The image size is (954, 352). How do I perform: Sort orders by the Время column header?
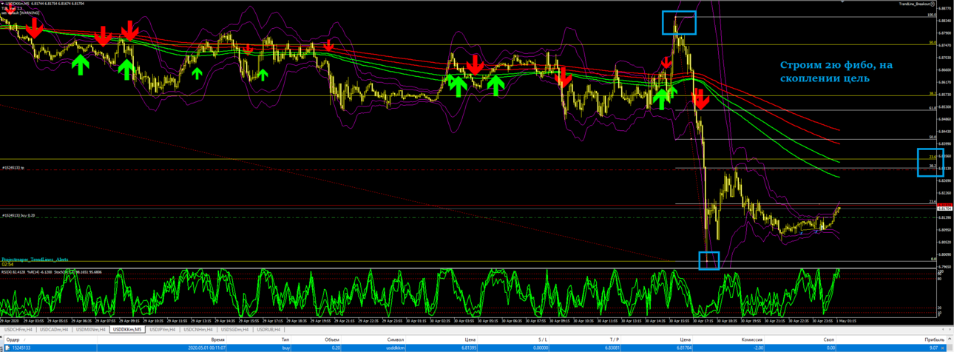pyautogui.click(x=217, y=339)
